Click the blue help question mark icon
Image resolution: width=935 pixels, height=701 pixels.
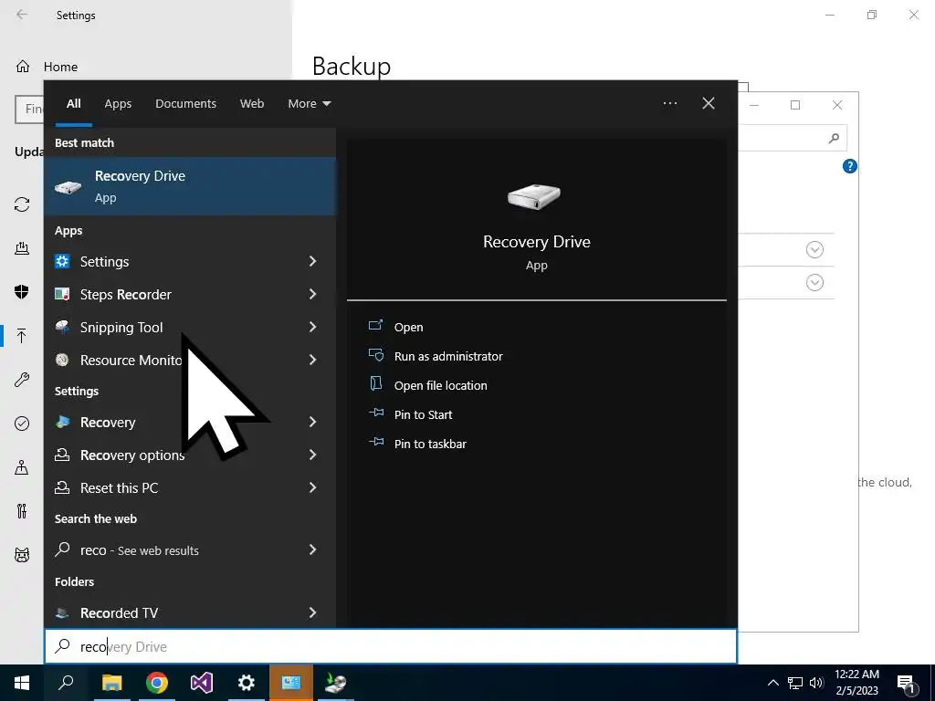[x=850, y=166]
